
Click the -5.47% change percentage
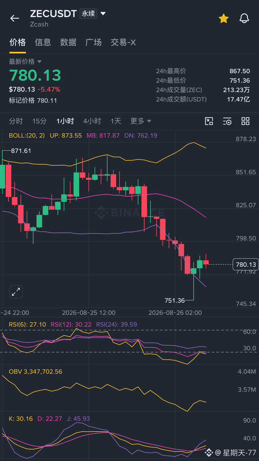click(49, 89)
